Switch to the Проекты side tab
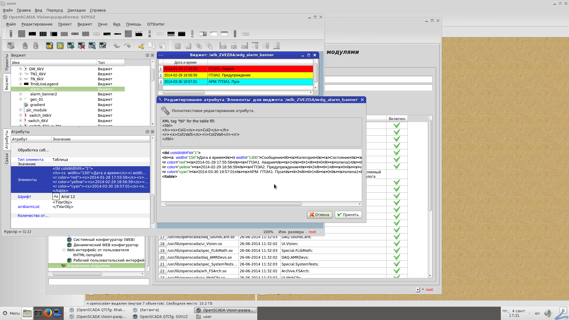Image resolution: width=569 pixels, height=320 pixels. point(7,62)
